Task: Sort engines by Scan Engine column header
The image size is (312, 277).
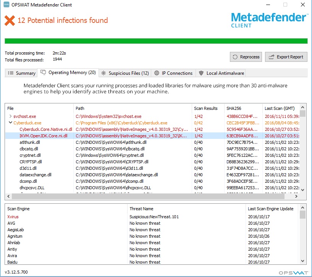Action: click(x=66, y=209)
